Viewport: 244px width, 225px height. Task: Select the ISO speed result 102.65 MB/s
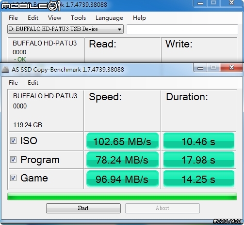tap(123, 141)
